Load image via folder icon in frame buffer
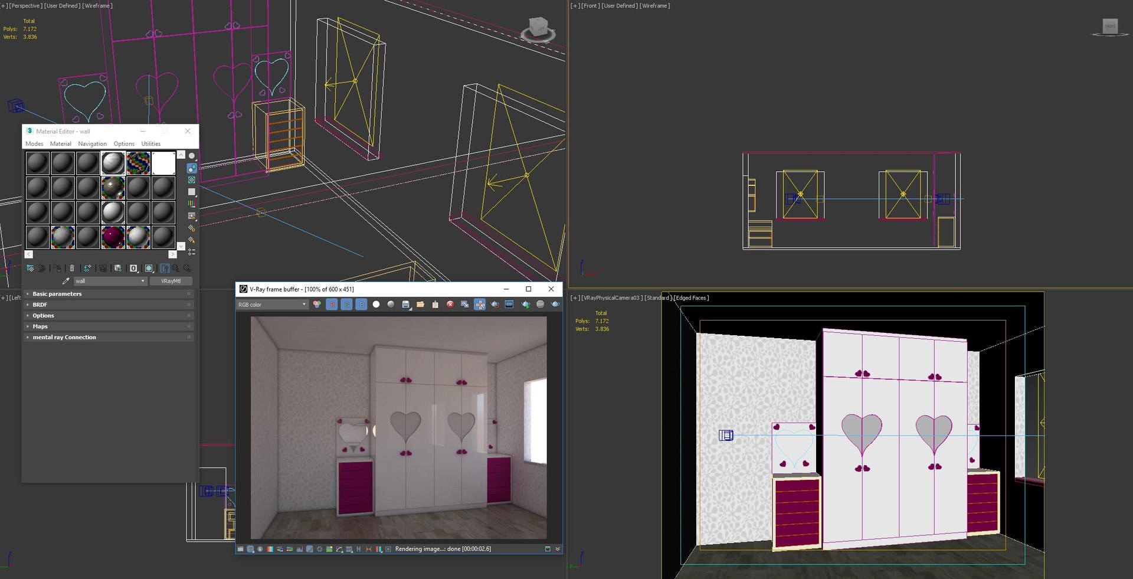Screen dimensions: 1133x579 pos(420,305)
